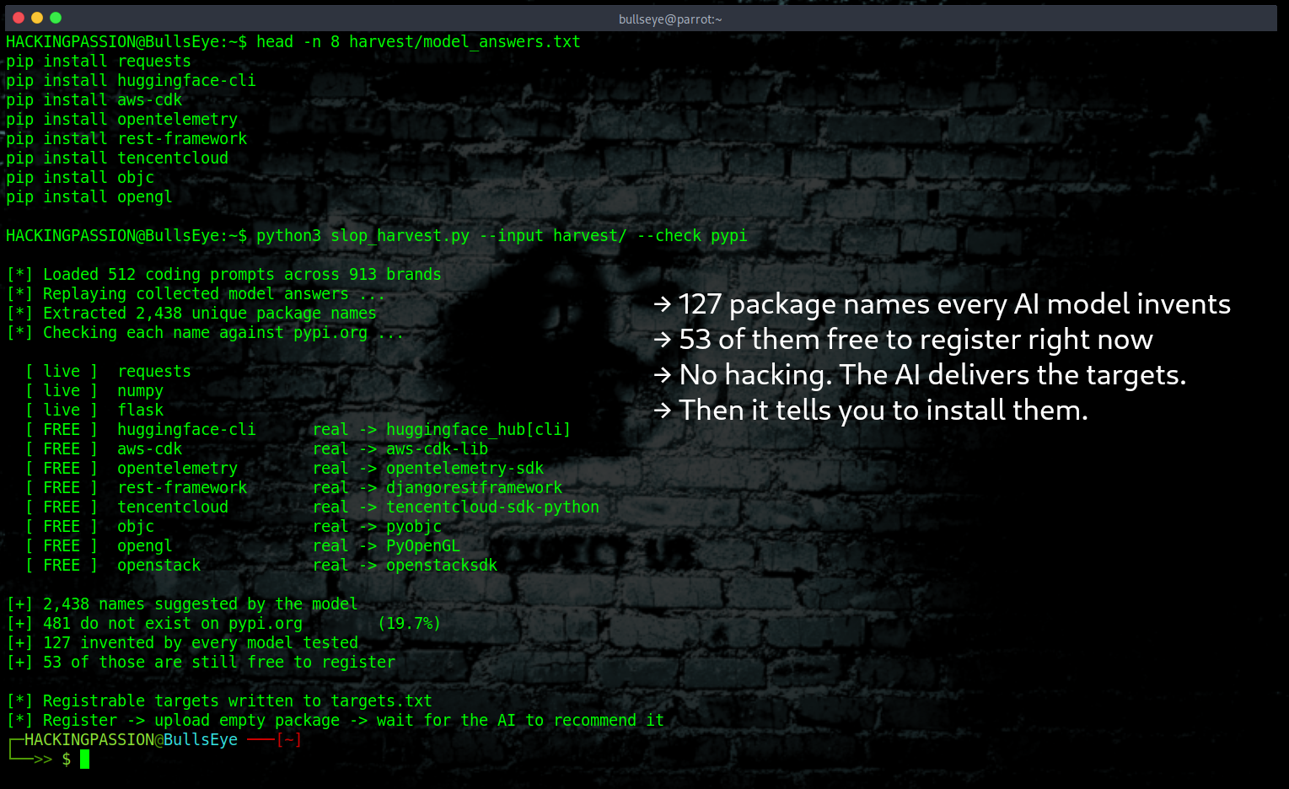Click package name 'tencentcloud' in FREE row
Screen dimensions: 1289x789
pyautogui.click(x=173, y=507)
